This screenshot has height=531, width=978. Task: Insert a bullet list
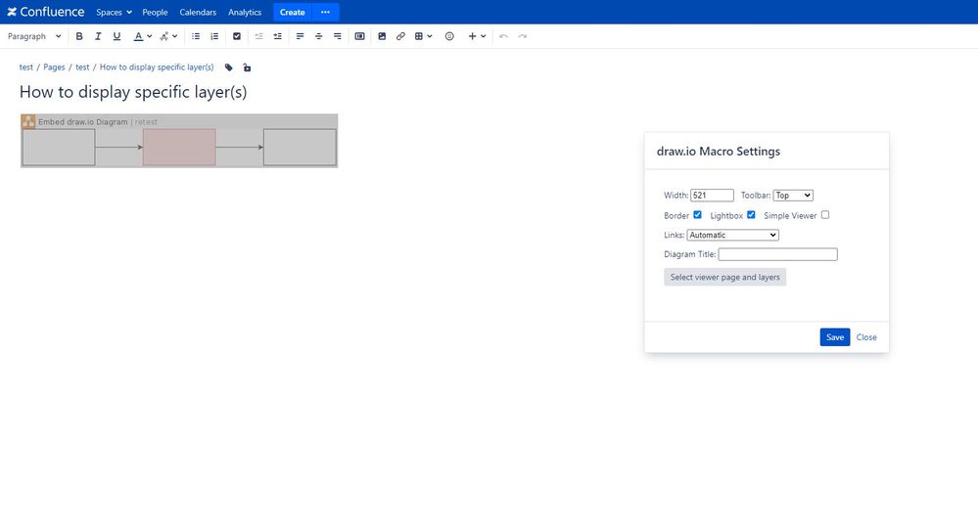pyautogui.click(x=196, y=36)
